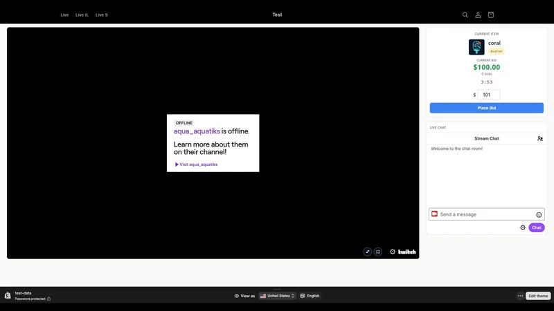Viewport: 554px width, 311px height.
Task: Open the English language selector
Action: tap(310, 296)
